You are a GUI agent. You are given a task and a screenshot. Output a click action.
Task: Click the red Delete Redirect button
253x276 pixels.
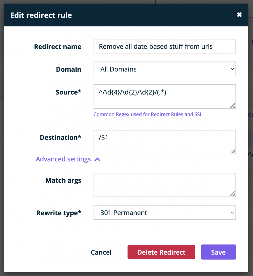(x=161, y=252)
